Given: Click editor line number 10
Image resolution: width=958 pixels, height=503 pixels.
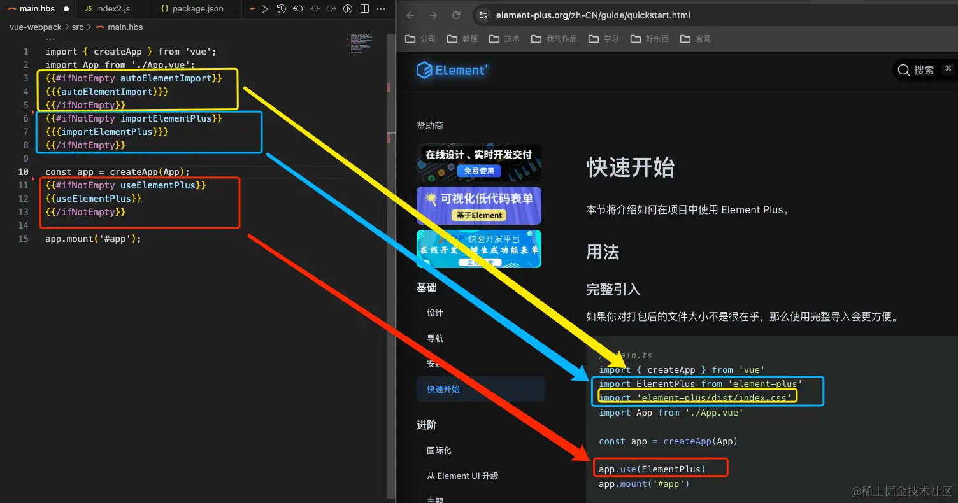Looking at the screenshot, I should (24, 172).
